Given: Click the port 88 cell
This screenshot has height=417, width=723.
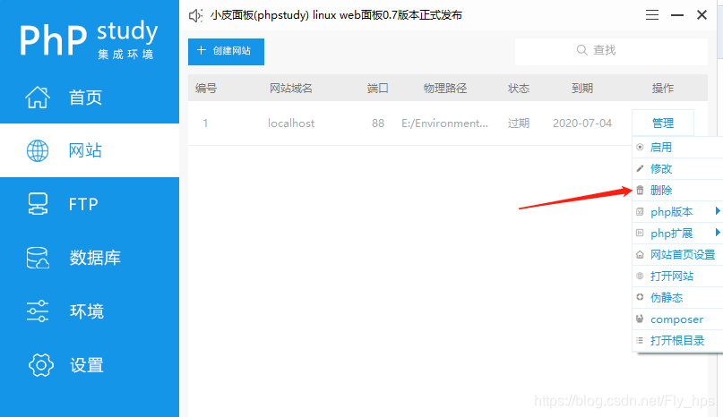Looking at the screenshot, I should (x=378, y=123).
